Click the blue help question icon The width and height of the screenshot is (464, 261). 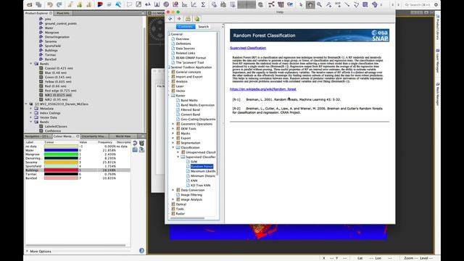click(x=142, y=251)
